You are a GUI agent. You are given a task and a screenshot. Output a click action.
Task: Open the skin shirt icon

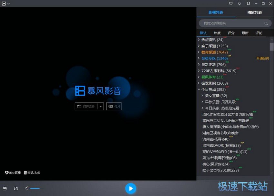coord(248,4)
